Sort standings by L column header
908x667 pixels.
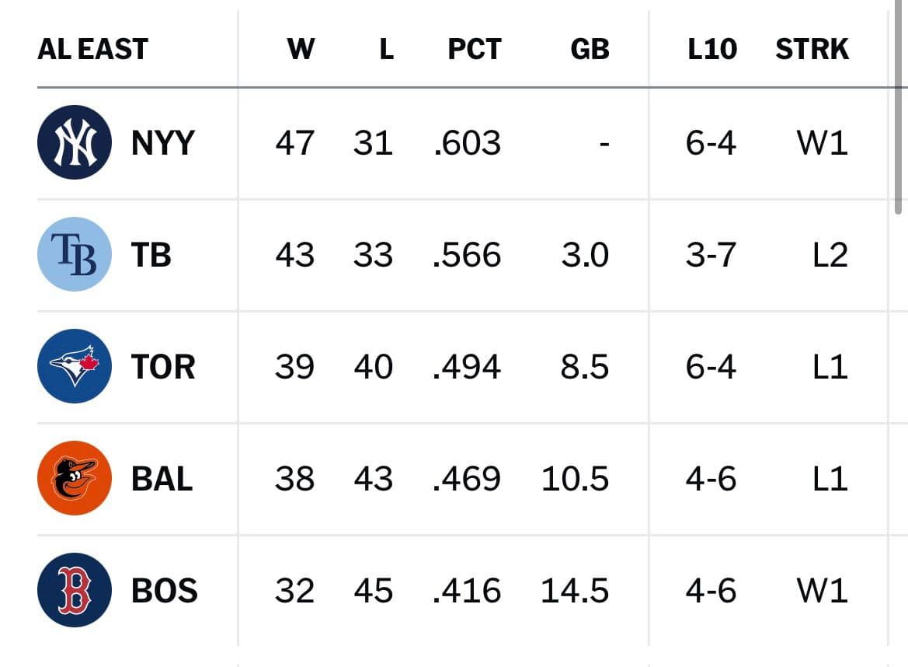point(387,49)
